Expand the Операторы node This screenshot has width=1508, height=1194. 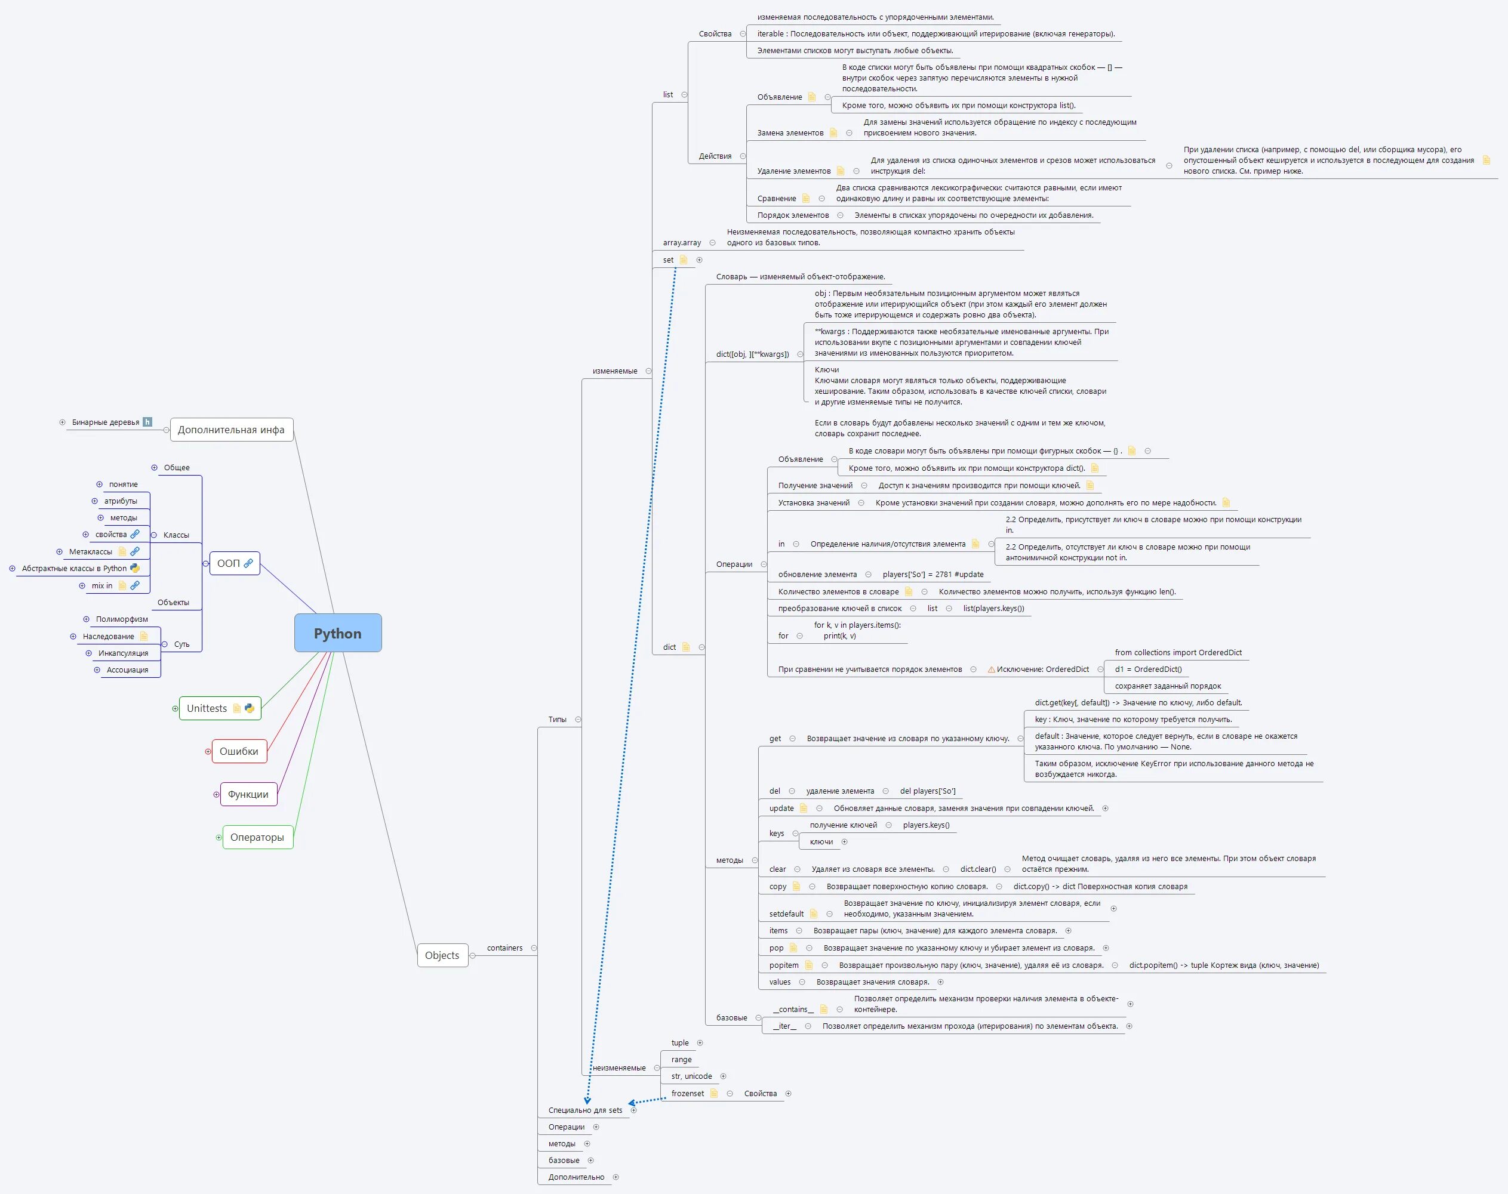point(219,838)
